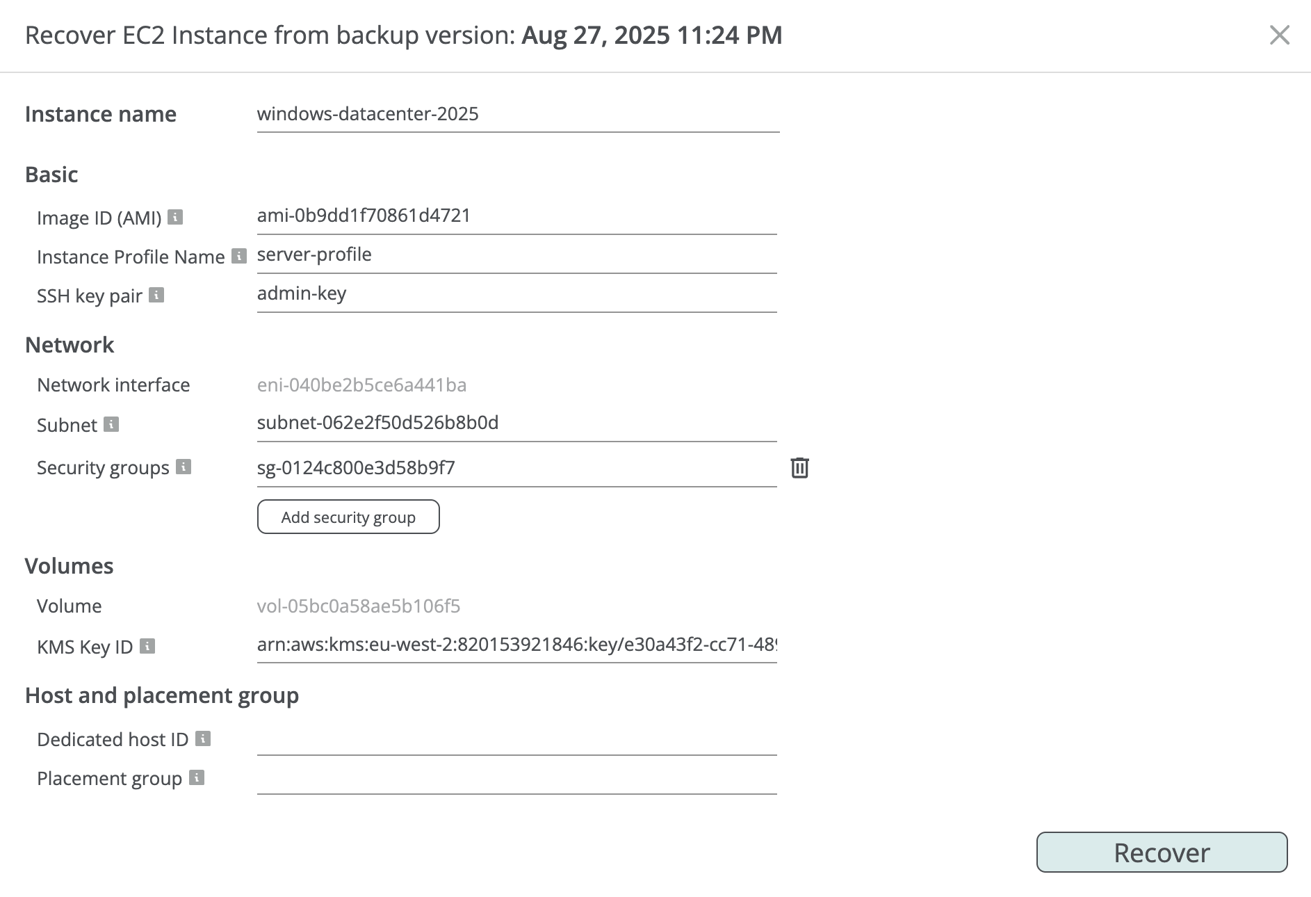Click the SSH key pair info icon

tap(157, 295)
